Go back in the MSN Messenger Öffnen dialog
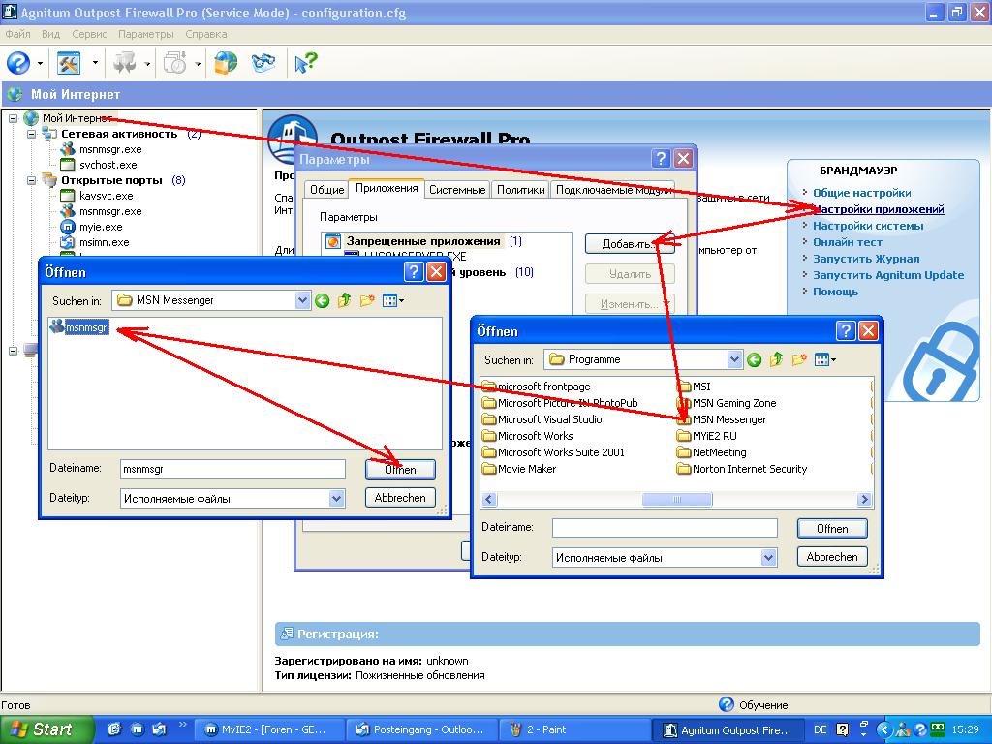 click(x=322, y=301)
